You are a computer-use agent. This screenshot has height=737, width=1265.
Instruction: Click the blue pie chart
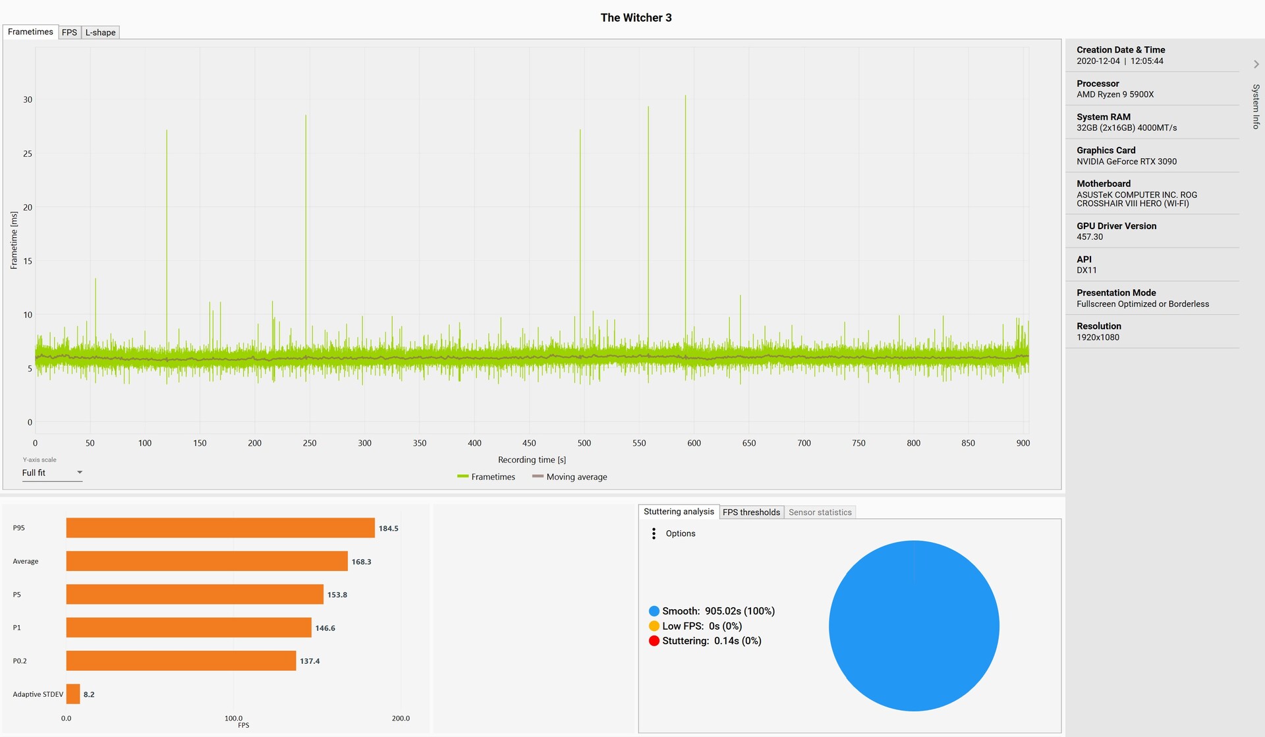pos(914,626)
